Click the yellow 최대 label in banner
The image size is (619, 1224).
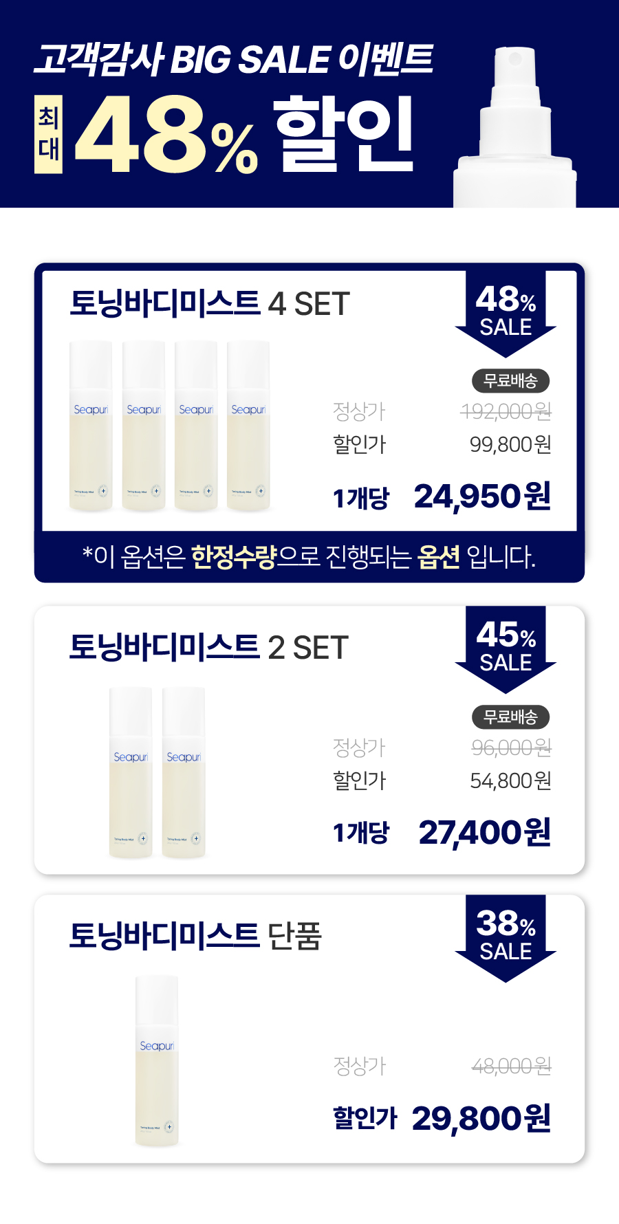tap(48, 134)
